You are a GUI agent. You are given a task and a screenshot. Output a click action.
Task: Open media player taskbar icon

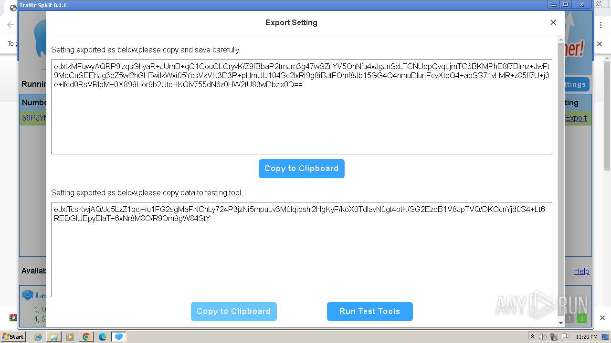coord(70,337)
